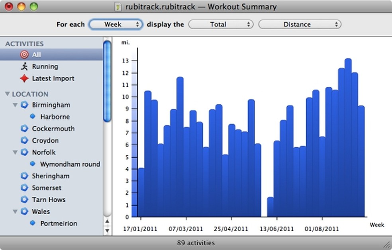Screen dimensions: 392x250
Task: Click the window title 'rubitrack.rubitrack — Workout Summary'
Action: pyautogui.click(x=201, y=7)
